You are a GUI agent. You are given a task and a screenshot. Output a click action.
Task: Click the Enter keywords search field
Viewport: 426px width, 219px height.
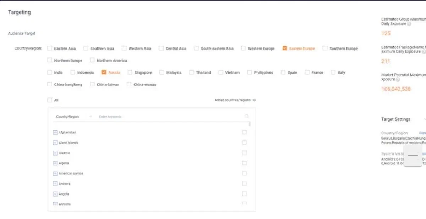(x=170, y=117)
